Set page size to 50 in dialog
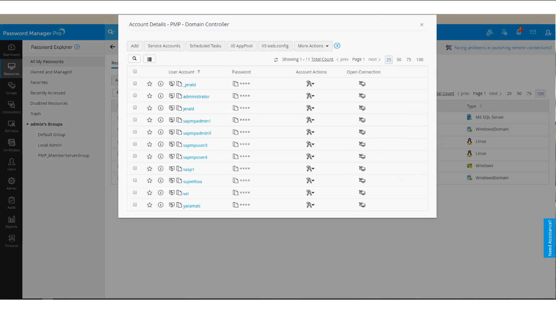This screenshot has height=313, width=556. click(x=399, y=60)
